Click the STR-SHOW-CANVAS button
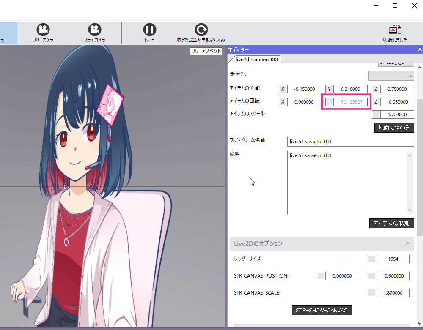 [x=322, y=310]
